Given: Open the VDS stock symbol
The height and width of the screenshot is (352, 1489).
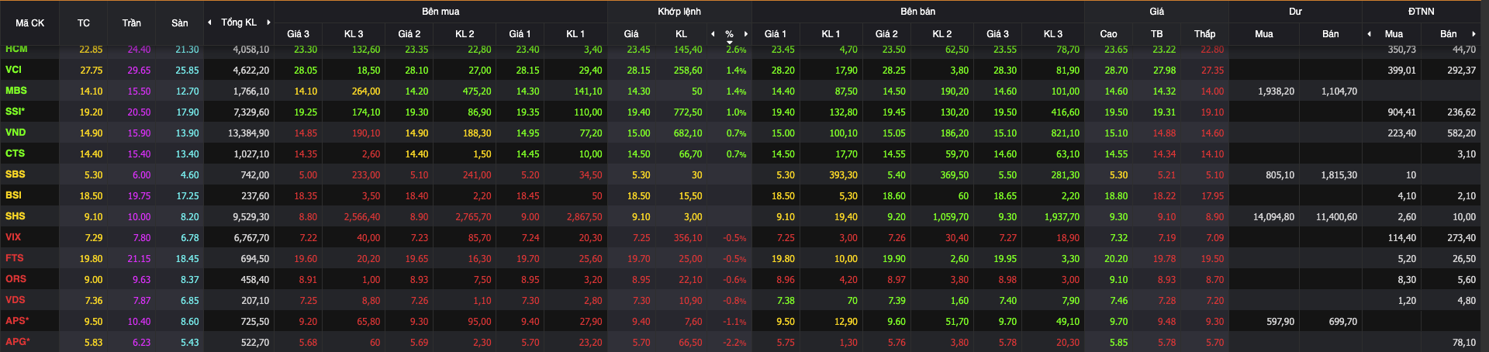Looking at the screenshot, I should (16, 300).
